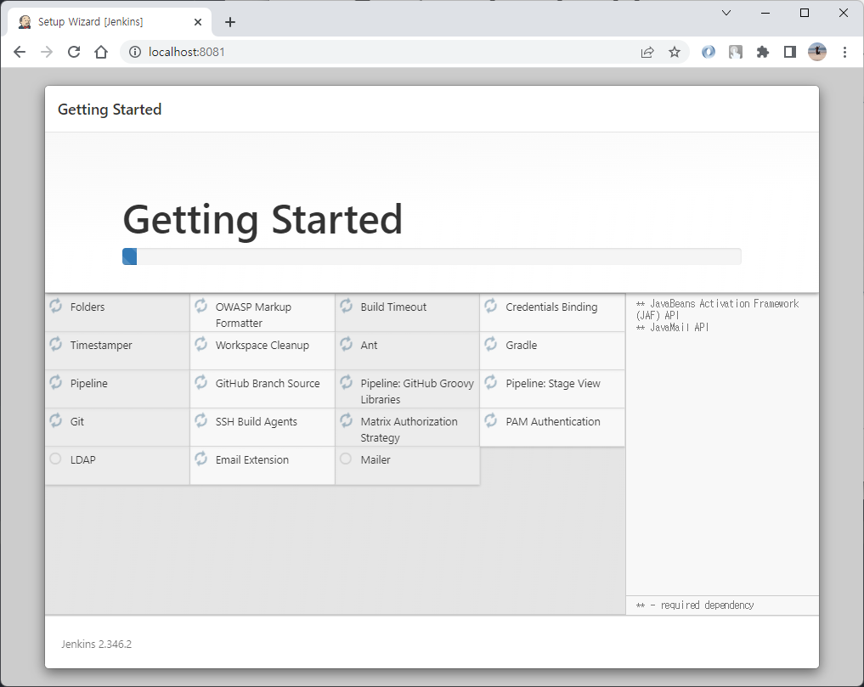Open the Chrome three-dot menu
This screenshot has width=864, height=687.
coord(844,52)
